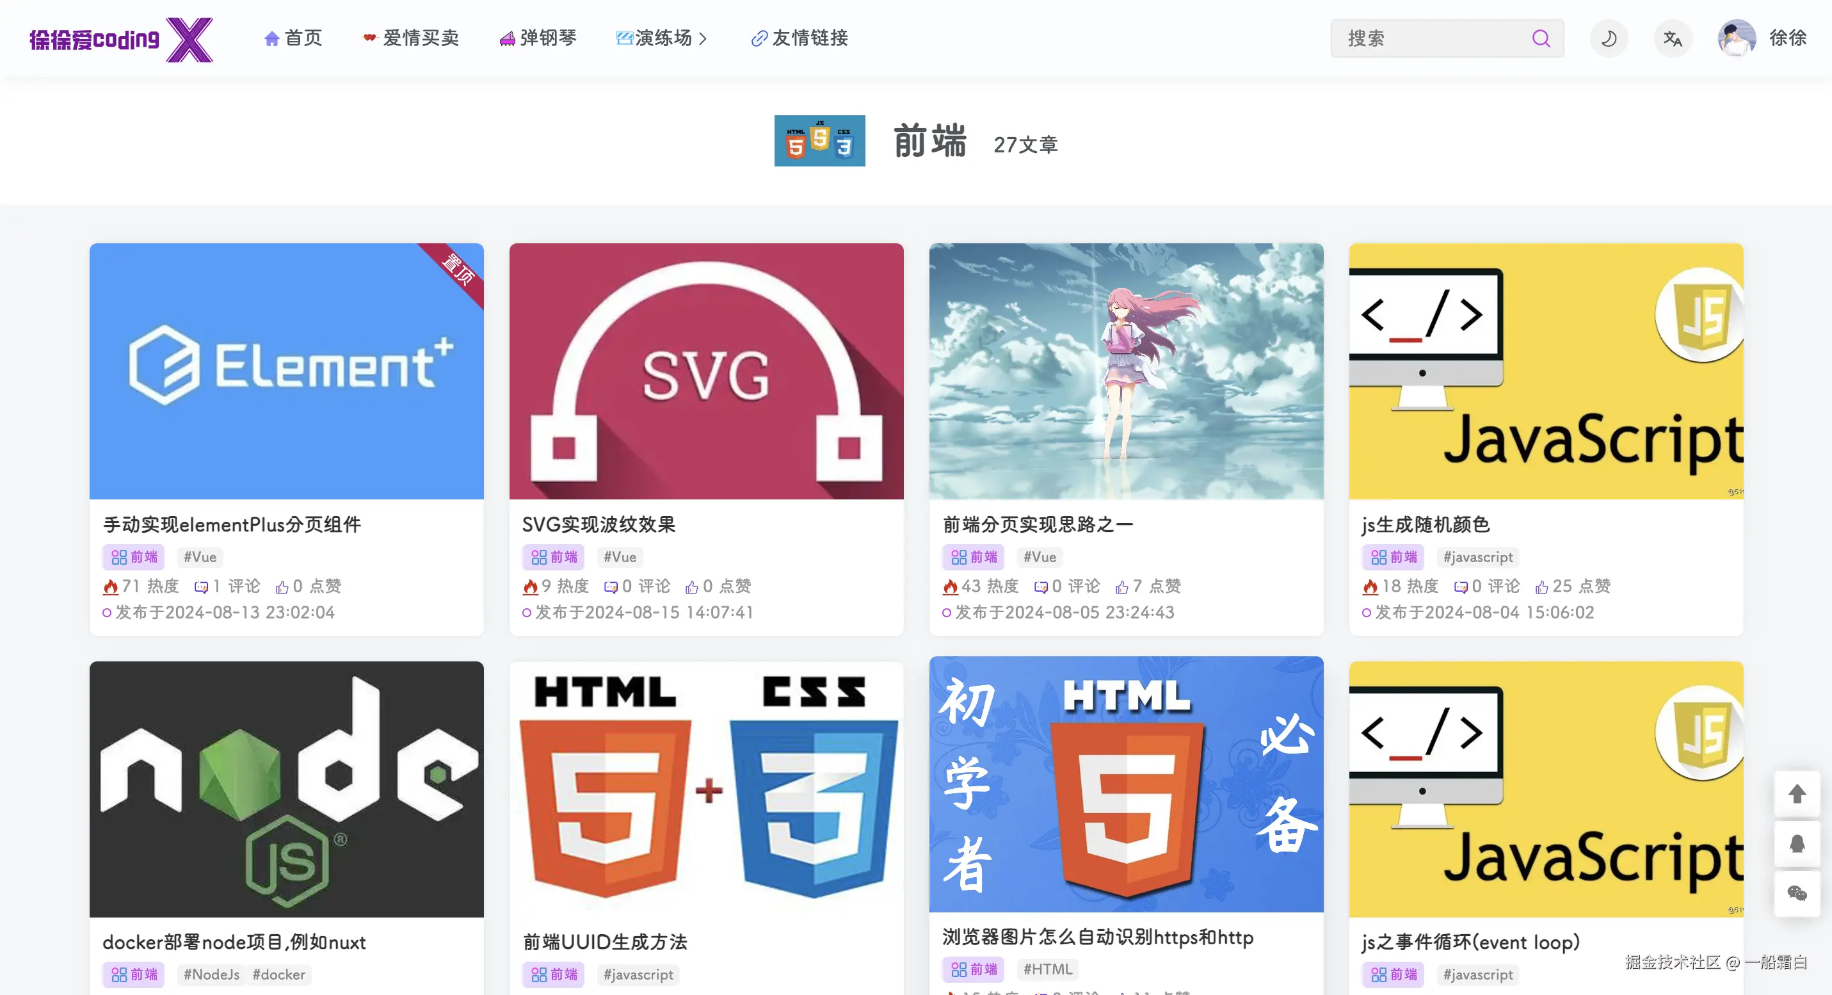Click the 徐徐爱coding site logo
Image resolution: width=1832 pixels, height=995 pixels.
[121, 39]
